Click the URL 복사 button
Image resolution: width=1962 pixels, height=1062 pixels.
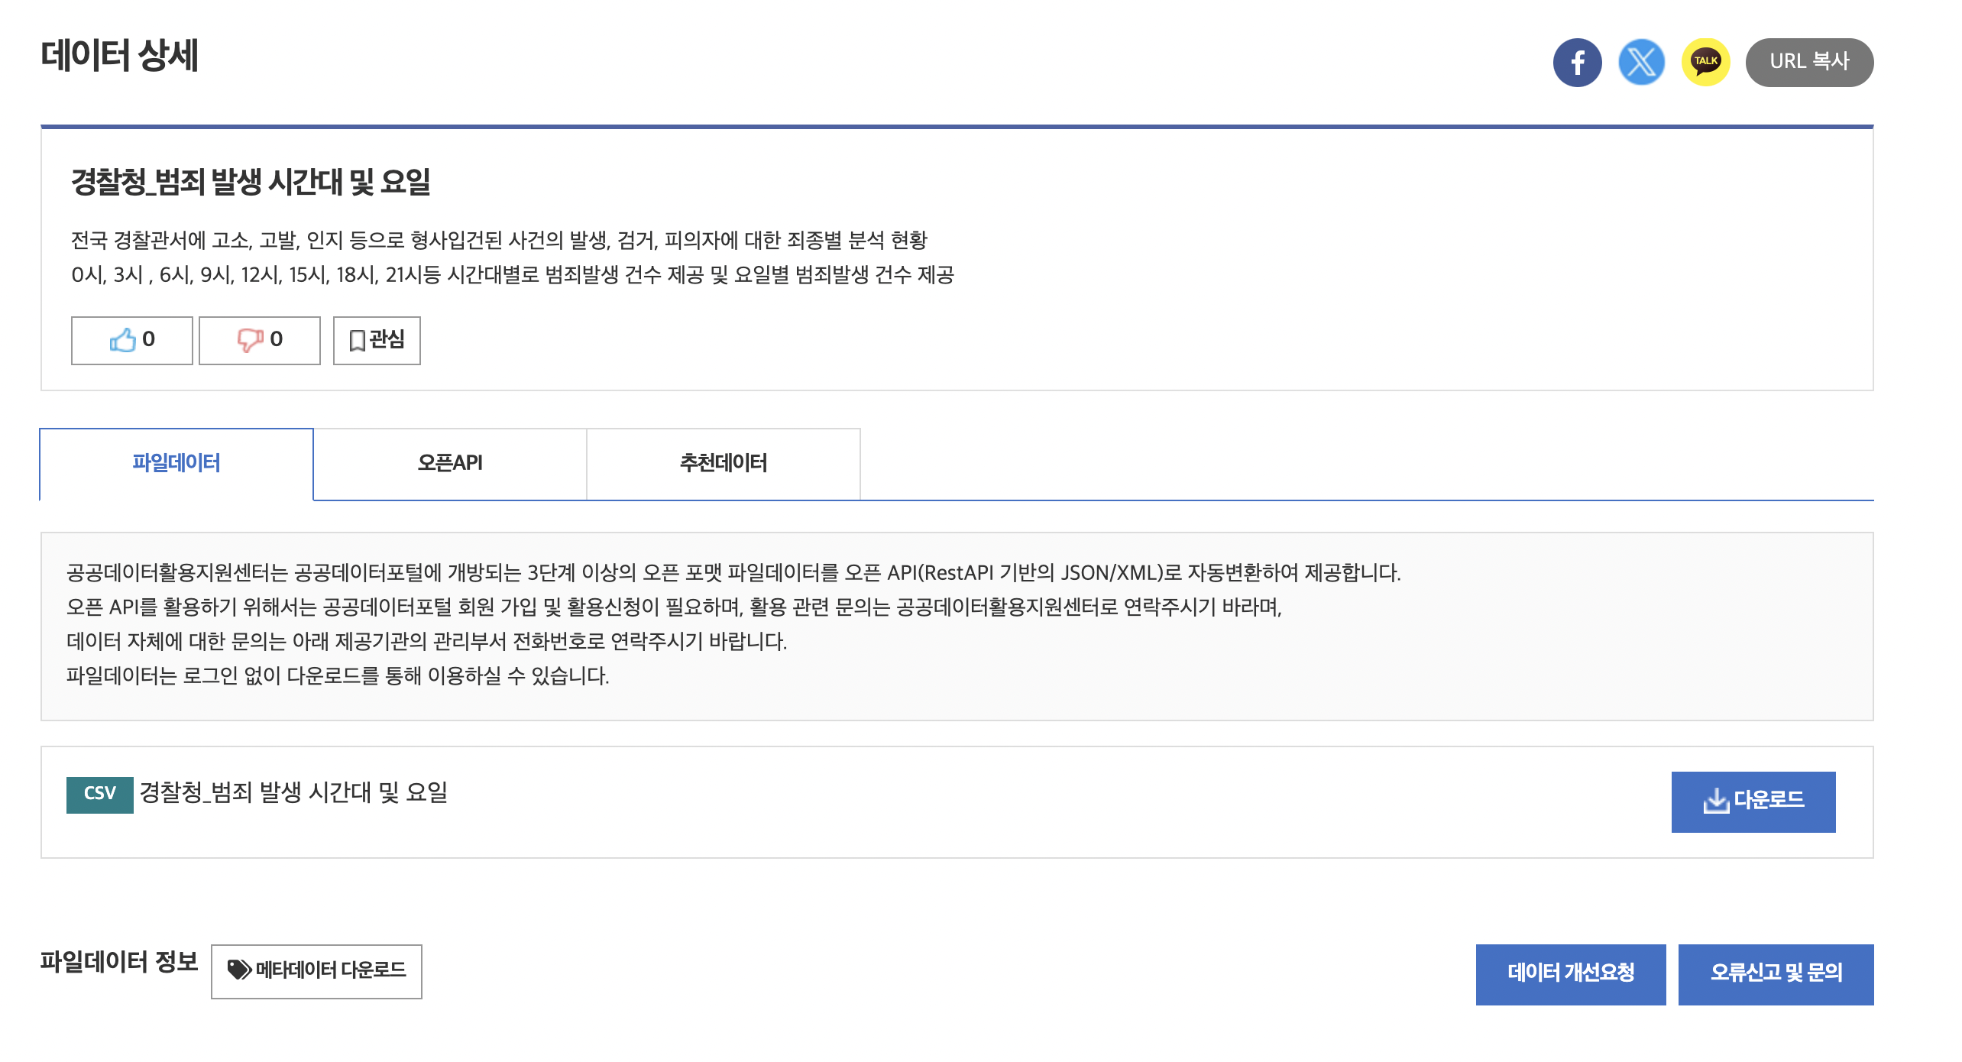coord(1808,63)
